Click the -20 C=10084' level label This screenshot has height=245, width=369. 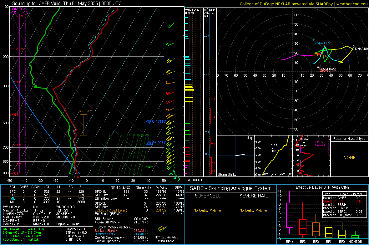[x=155, y=143]
